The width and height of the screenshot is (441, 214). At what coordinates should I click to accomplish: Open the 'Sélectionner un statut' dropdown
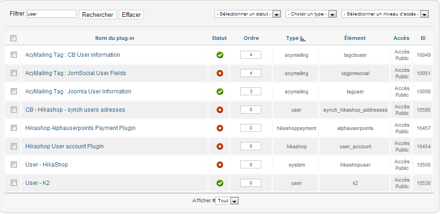tap(247, 14)
